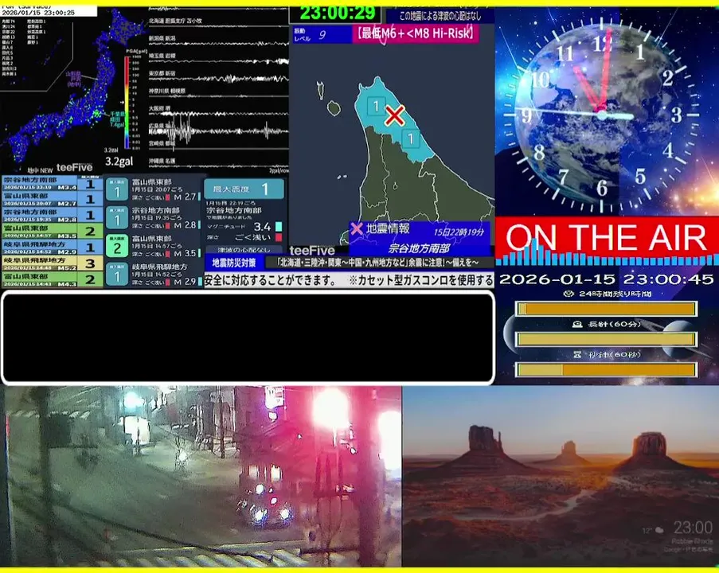Open the 富山県東部 1月15日 20:07ごろ card

154,189
